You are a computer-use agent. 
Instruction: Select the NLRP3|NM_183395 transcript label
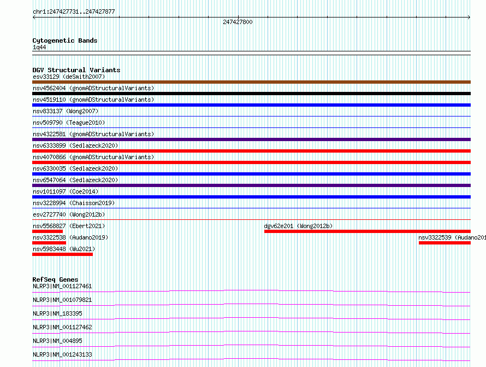(57, 313)
